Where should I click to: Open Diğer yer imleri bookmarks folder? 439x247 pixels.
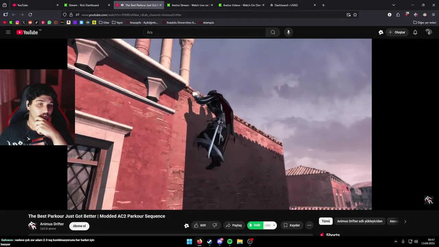point(425,23)
